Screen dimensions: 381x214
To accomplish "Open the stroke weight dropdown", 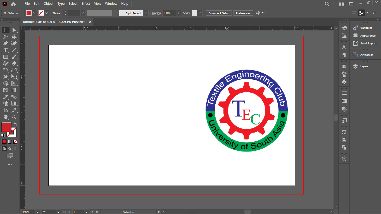I will pos(83,13).
